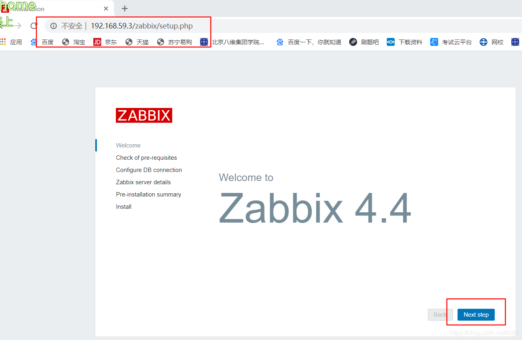Open the 淘宝 bookmark

pos(74,42)
